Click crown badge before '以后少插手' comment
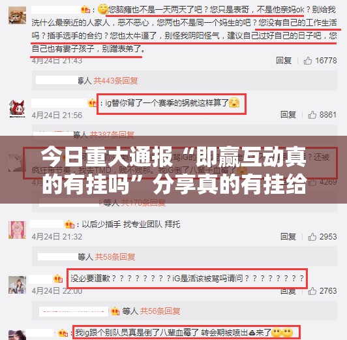This screenshot has height=340, width=347. coord(69,224)
